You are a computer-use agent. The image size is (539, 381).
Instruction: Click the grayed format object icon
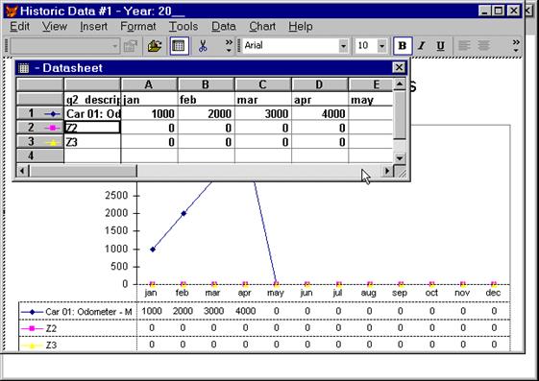(x=131, y=46)
